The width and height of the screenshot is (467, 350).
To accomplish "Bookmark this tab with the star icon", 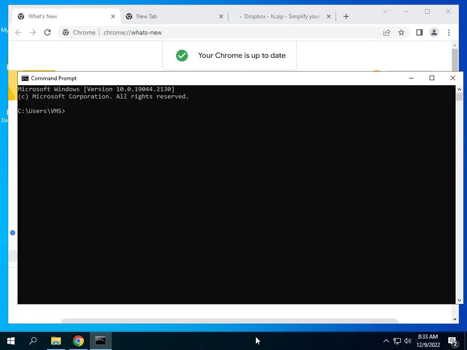I will [x=401, y=32].
